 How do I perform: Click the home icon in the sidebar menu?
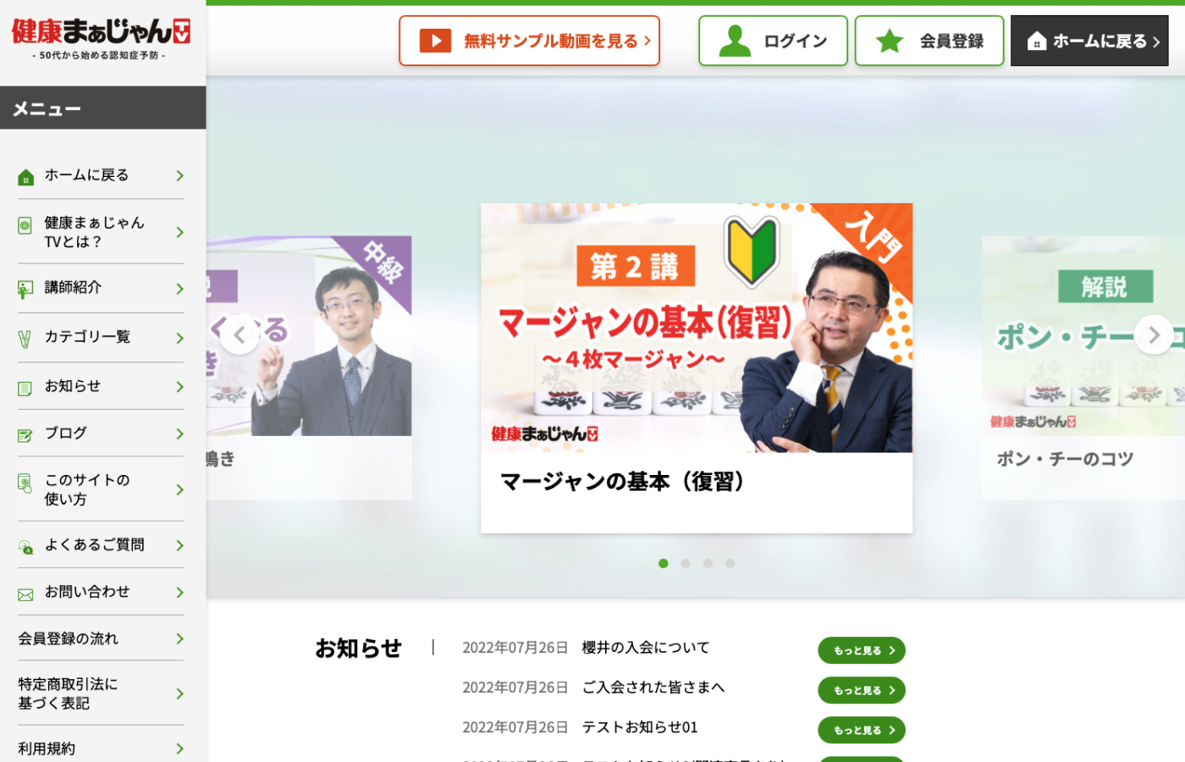pos(24,175)
